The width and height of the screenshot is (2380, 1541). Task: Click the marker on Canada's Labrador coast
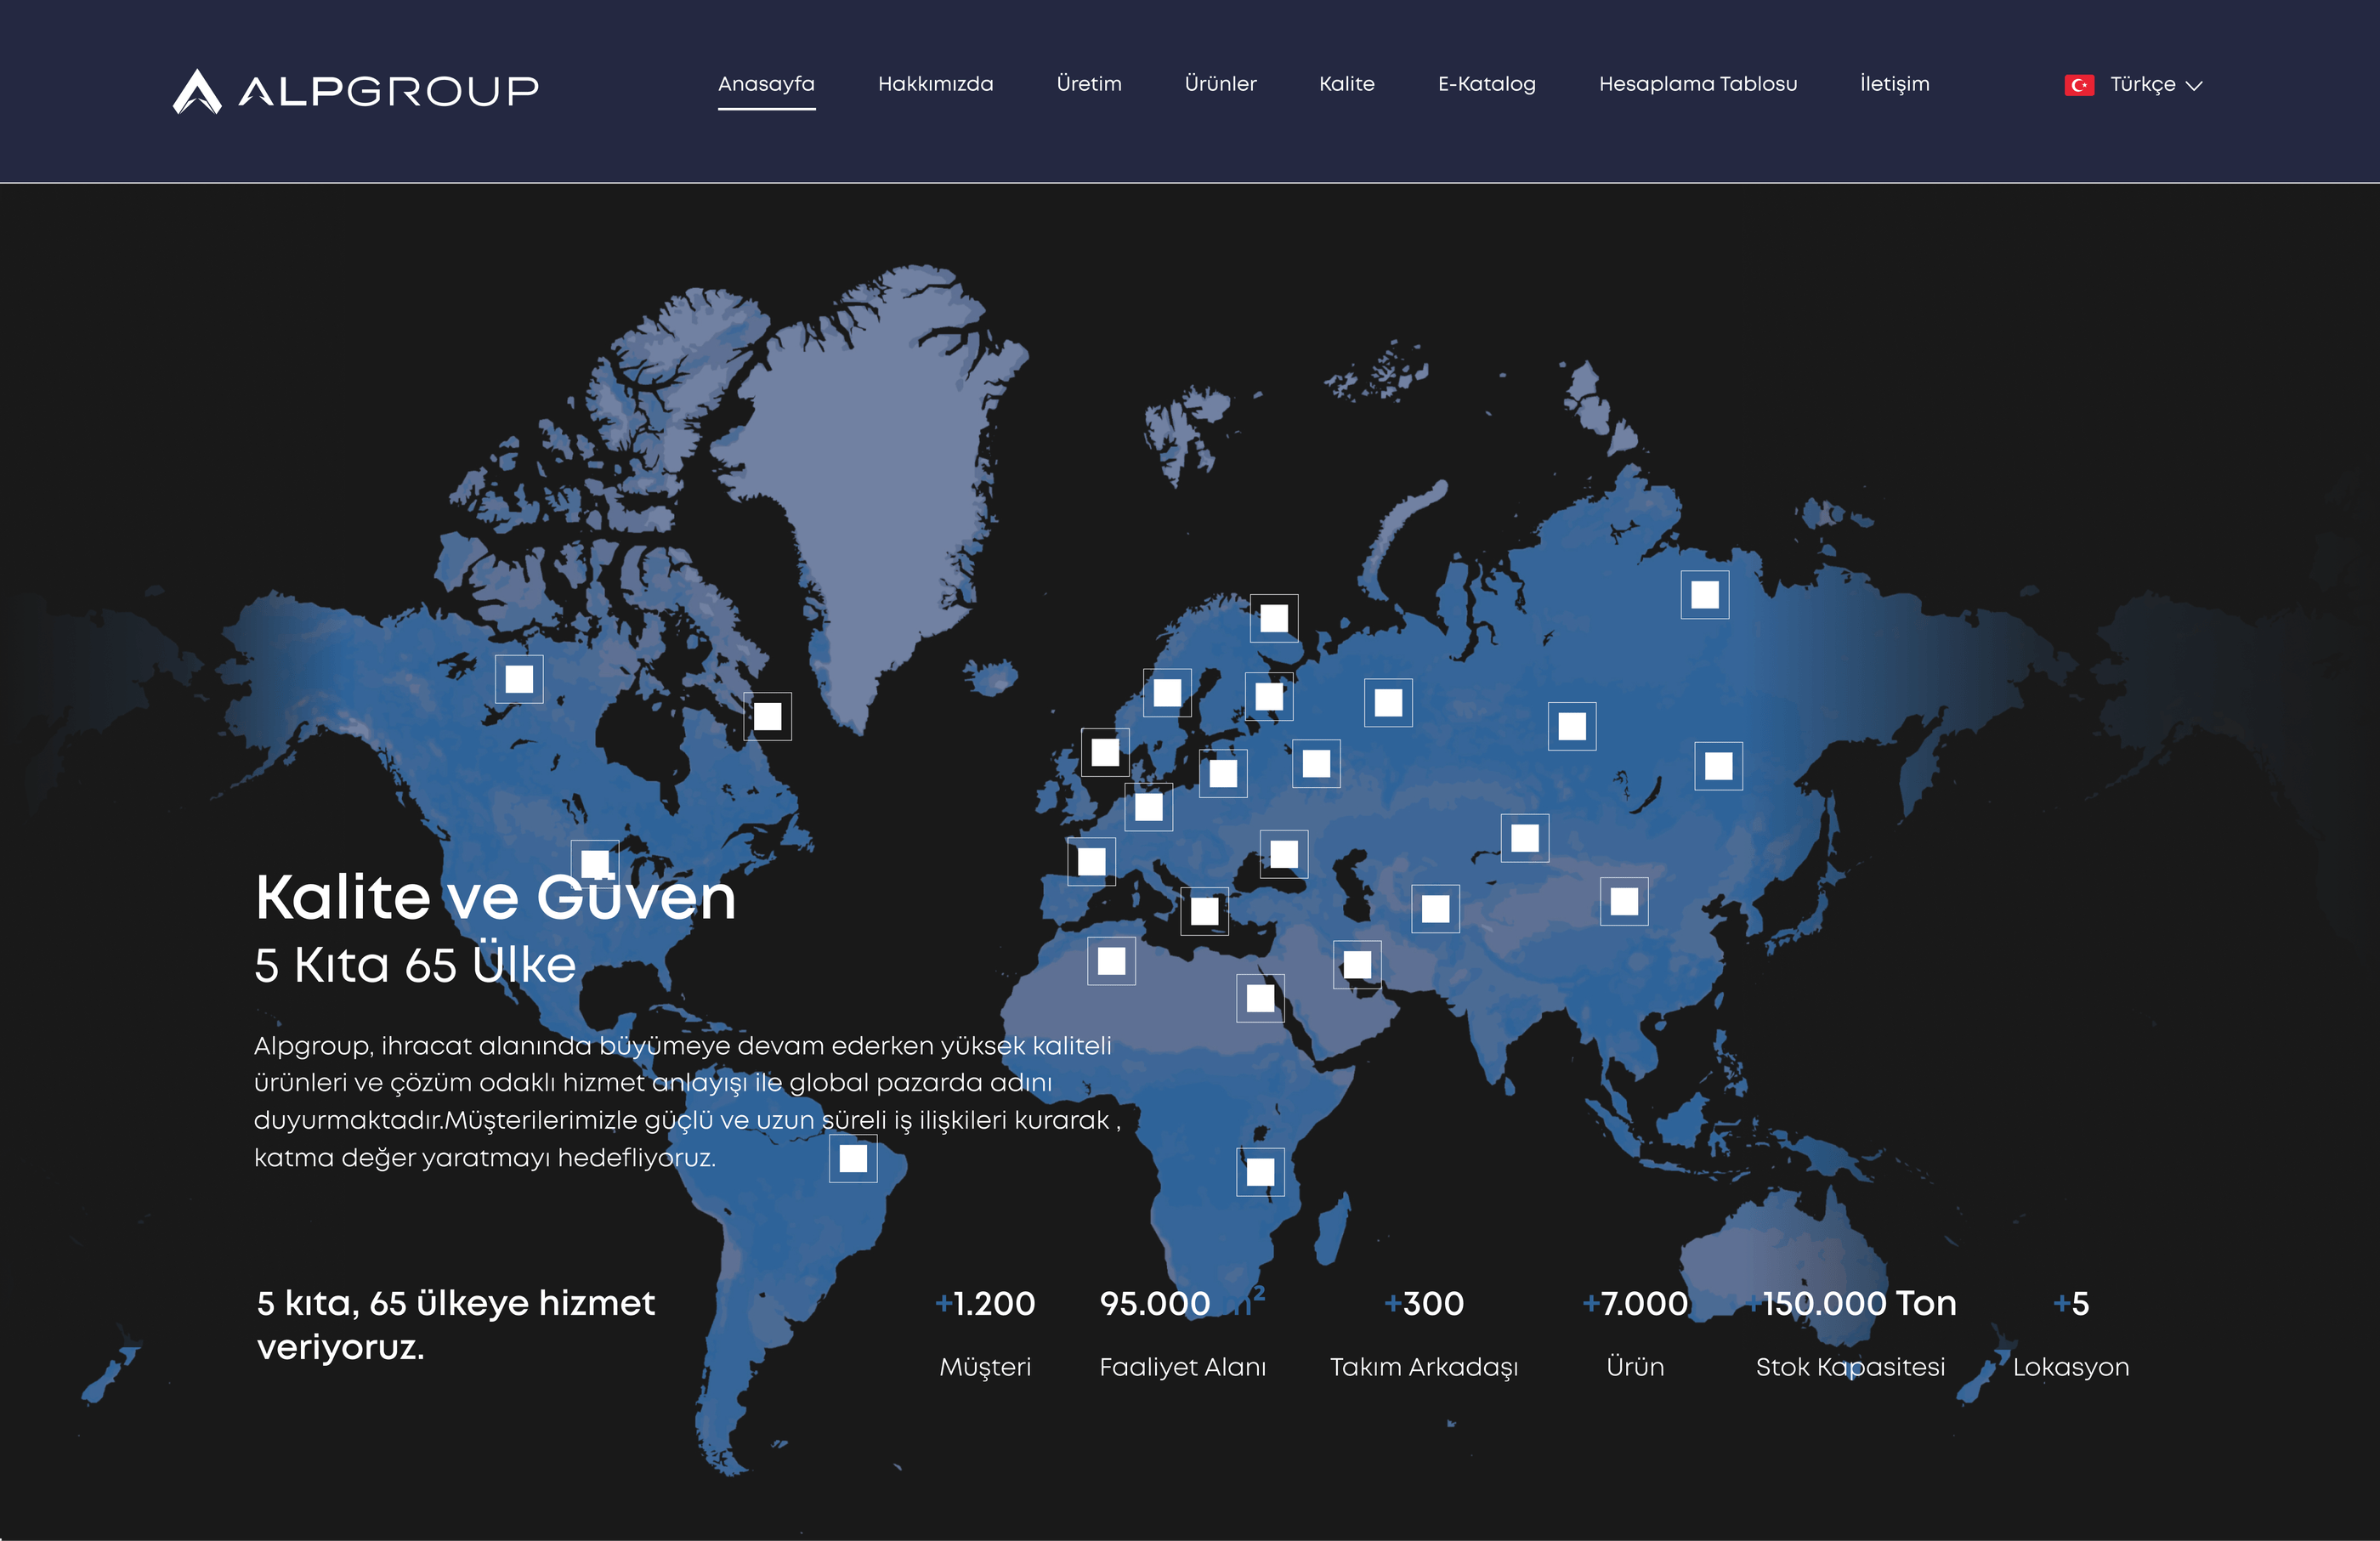click(767, 716)
